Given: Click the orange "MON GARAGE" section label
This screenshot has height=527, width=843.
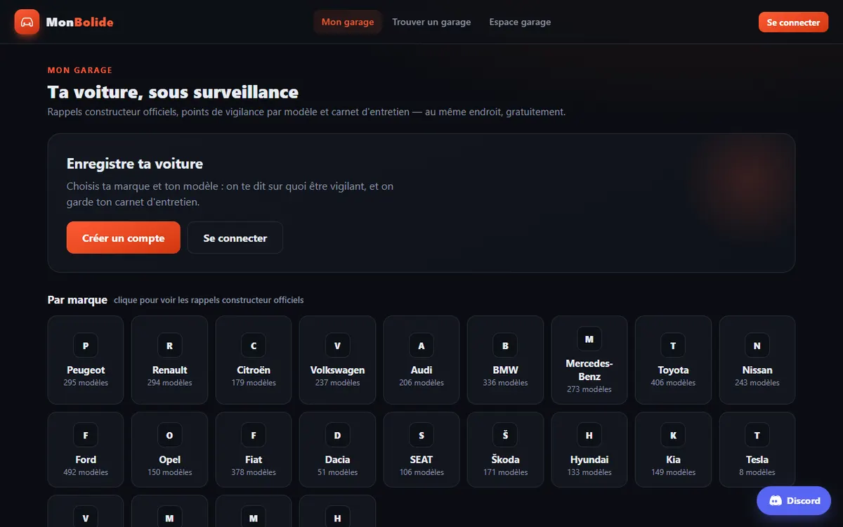Looking at the screenshot, I should point(80,70).
